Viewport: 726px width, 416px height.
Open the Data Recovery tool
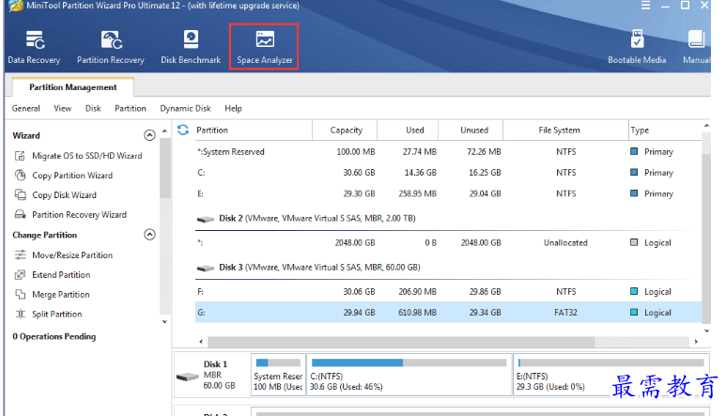click(34, 47)
